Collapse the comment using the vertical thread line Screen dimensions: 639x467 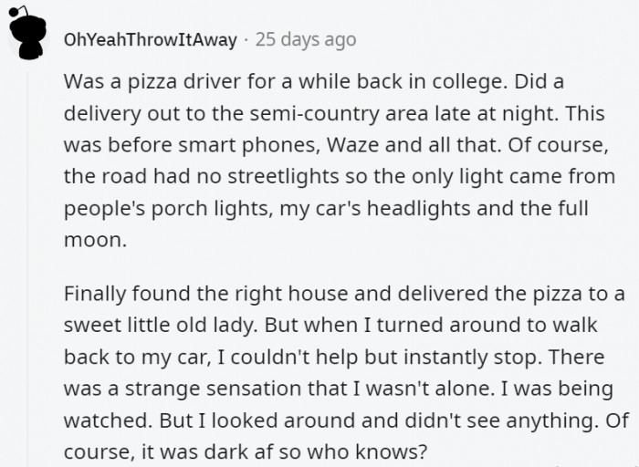pos(27,270)
